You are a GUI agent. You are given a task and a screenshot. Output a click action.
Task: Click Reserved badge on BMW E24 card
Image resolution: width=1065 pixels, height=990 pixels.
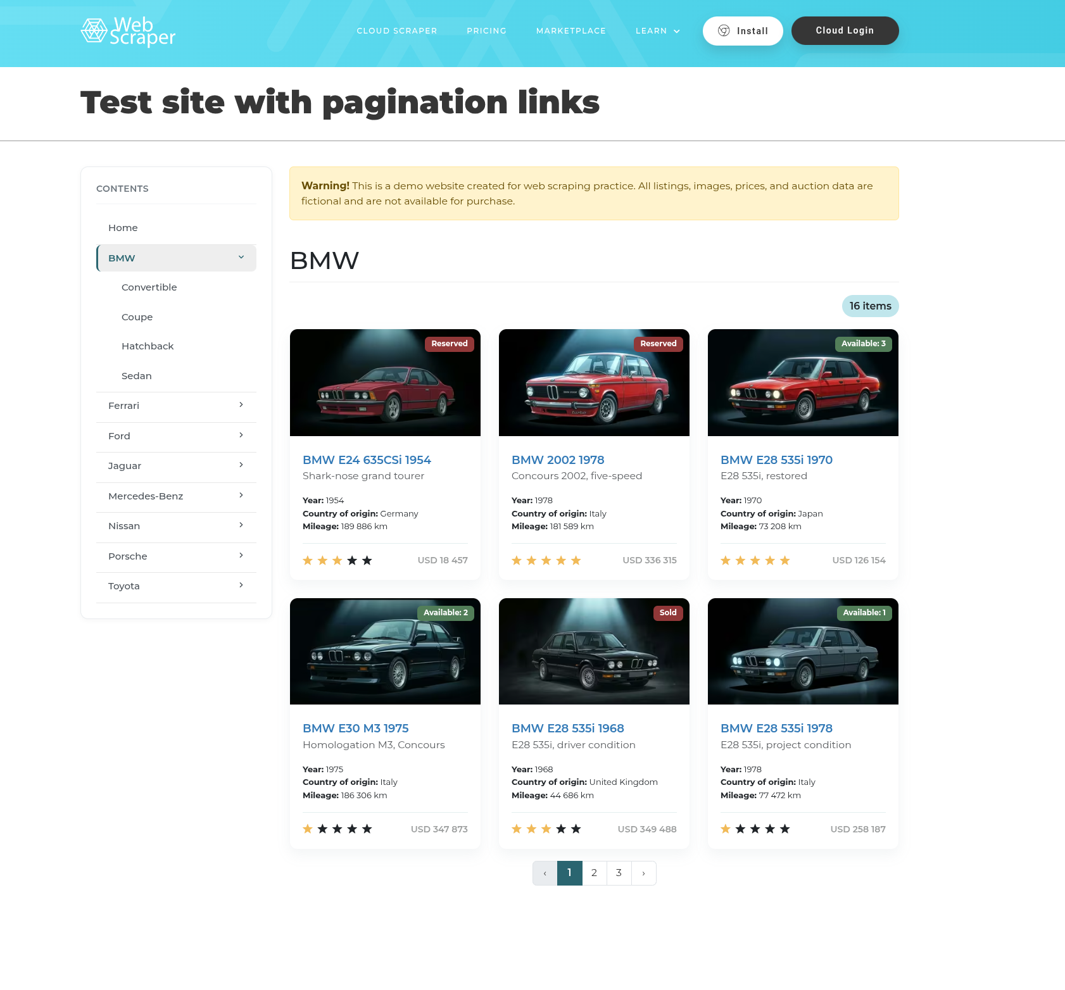pos(450,344)
